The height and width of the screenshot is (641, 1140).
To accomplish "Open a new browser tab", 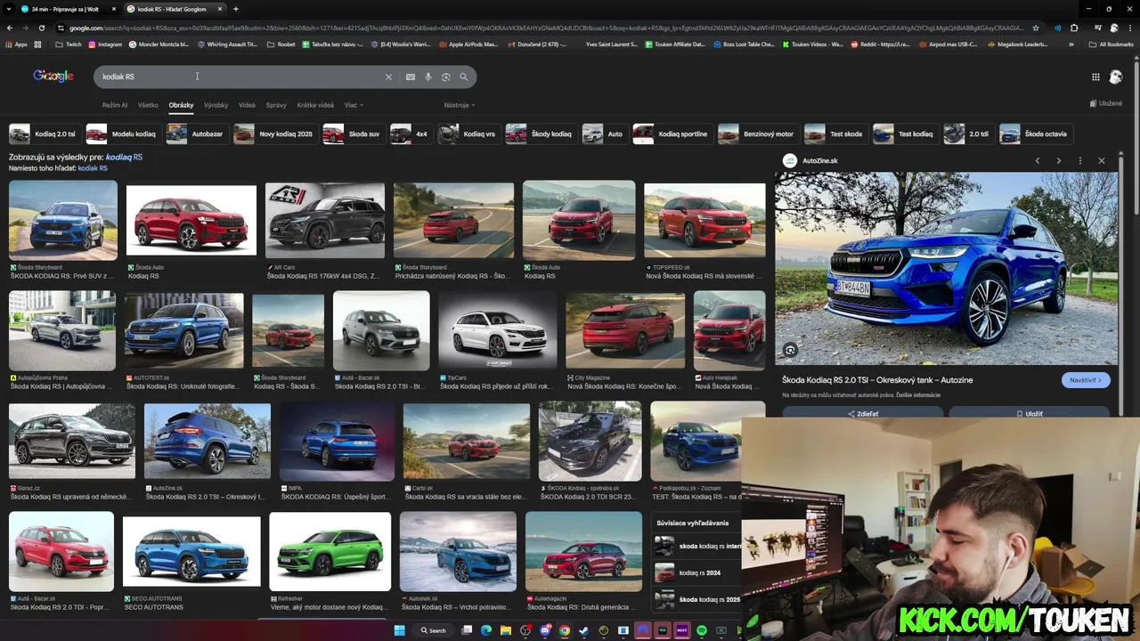I will (x=235, y=9).
